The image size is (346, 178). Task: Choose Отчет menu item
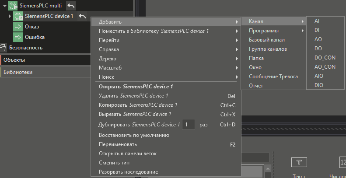point(273,86)
